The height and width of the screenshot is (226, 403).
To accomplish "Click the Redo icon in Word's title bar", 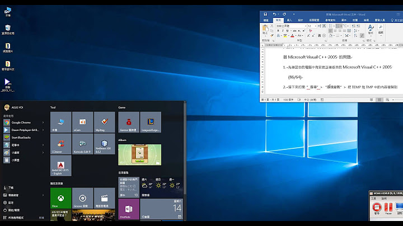I will pyautogui.click(x=284, y=15).
